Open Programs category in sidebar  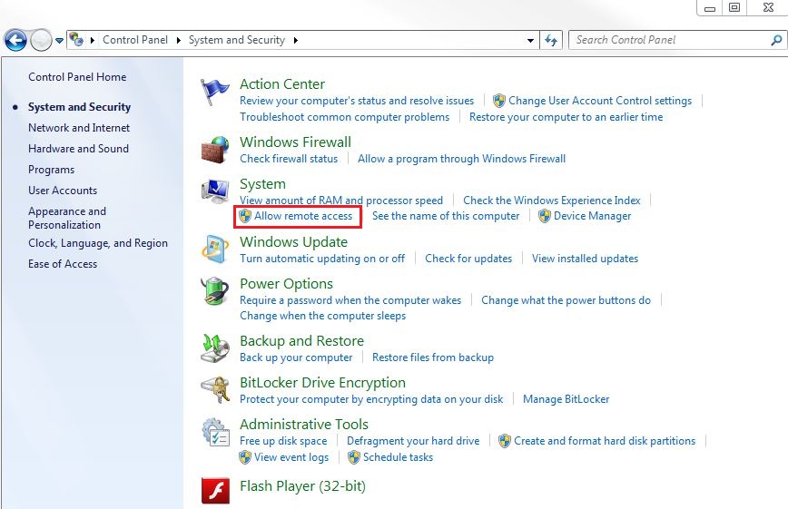(x=51, y=170)
